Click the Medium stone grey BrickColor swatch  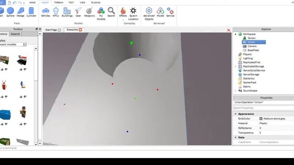261,119
